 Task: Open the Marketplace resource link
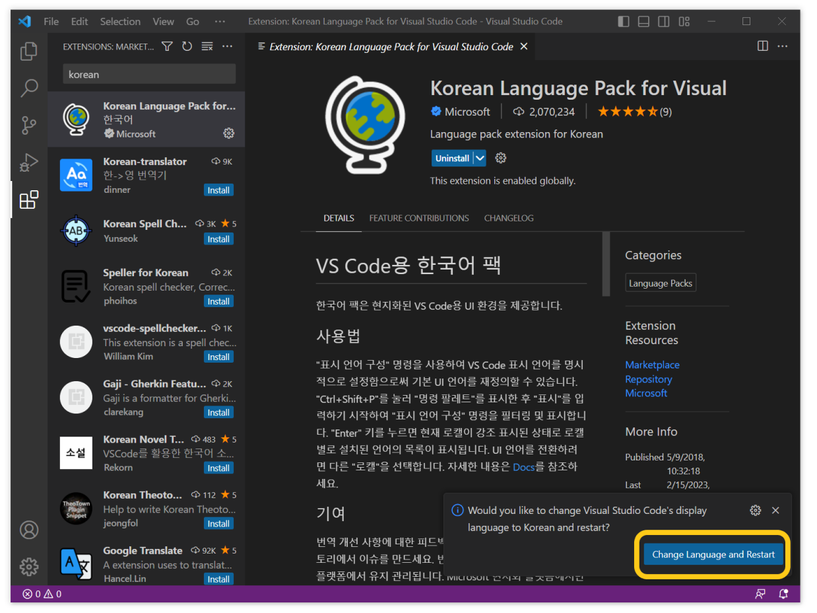652,365
